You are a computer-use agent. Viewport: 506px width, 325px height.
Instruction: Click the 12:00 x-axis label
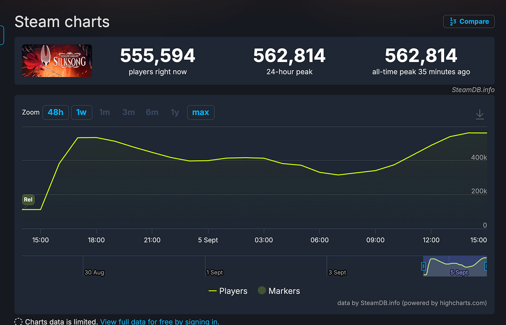tap(431, 240)
